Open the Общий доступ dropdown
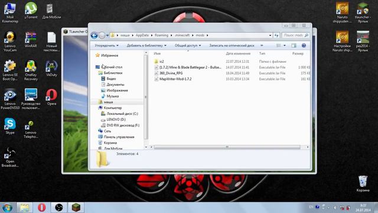Viewport: 378px width, 213px height. click(x=188, y=46)
